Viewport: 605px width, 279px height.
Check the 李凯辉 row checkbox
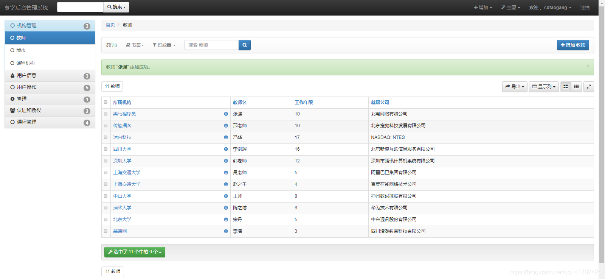[106, 149]
